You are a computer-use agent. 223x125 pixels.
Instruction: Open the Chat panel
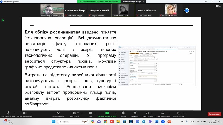[90, 114]
